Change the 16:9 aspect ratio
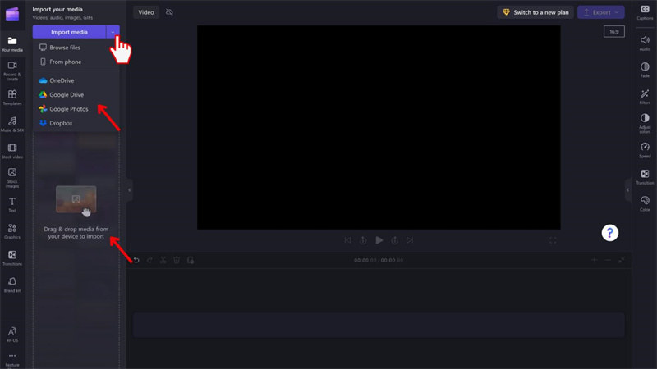The image size is (657, 369). [613, 31]
